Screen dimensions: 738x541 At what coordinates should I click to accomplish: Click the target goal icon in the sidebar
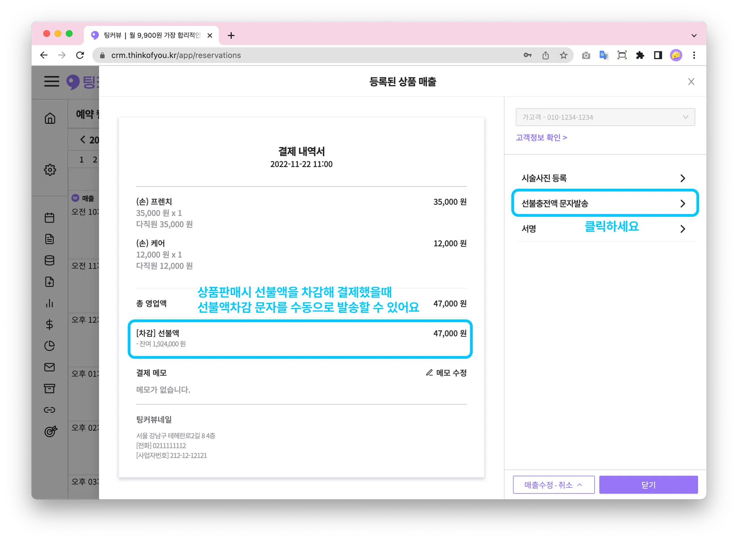tap(50, 431)
